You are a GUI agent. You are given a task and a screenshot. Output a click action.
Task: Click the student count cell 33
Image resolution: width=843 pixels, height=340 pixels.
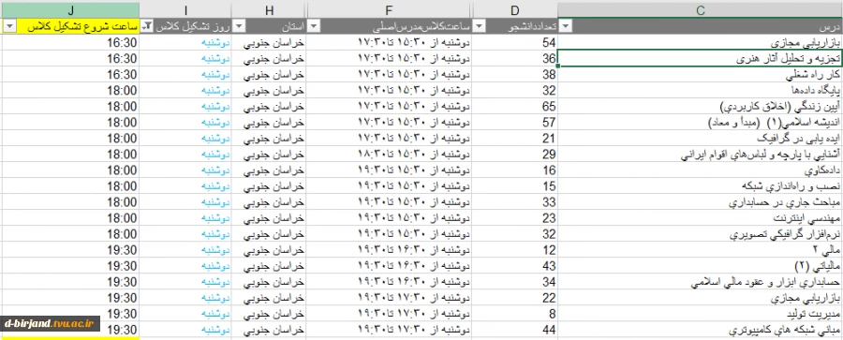point(515,202)
